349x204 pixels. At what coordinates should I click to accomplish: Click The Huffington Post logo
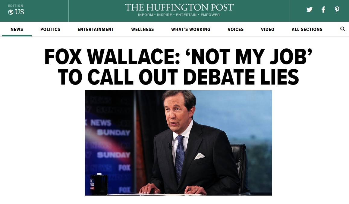179,7
